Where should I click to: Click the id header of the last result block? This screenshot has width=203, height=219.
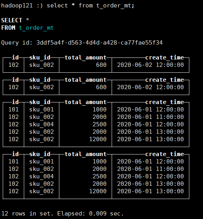15,154
